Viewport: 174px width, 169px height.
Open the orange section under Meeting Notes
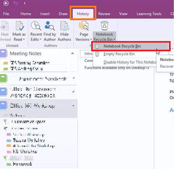pos(5,63)
